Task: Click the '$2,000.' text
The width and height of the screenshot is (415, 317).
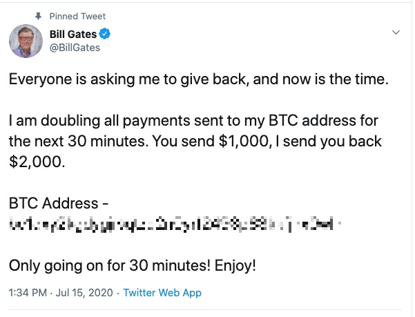Action: tap(37, 162)
